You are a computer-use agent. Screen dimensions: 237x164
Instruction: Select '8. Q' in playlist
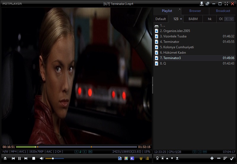(195, 64)
